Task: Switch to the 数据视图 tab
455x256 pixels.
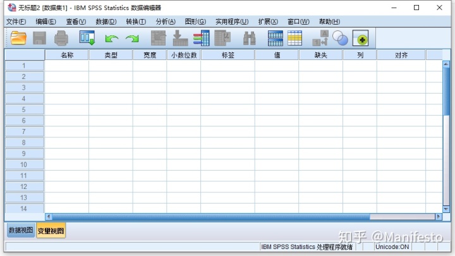Action: tap(21, 231)
